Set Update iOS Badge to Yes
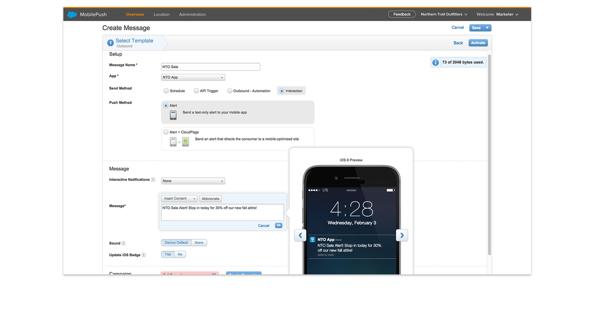Screen dimensions: 594x317 coord(168,255)
